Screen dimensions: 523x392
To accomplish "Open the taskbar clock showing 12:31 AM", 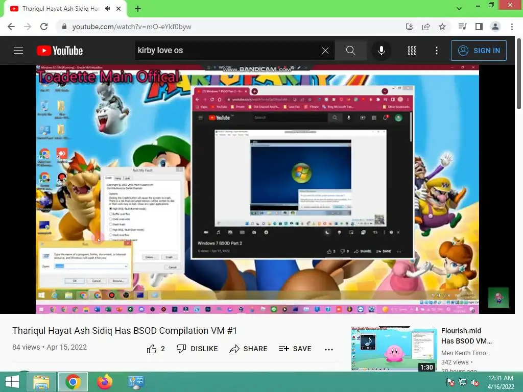I will pyautogui.click(x=501, y=382).
